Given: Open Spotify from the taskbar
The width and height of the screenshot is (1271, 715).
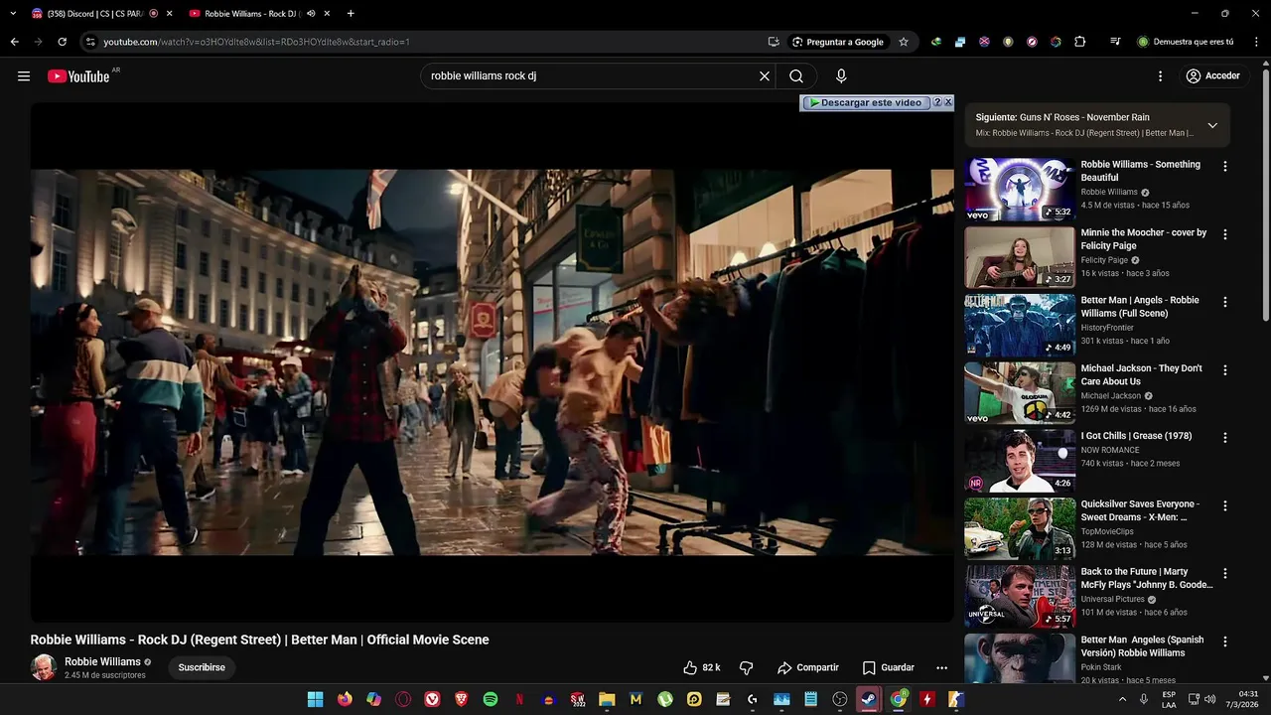Looking at the screenshot, I should 491,699.
